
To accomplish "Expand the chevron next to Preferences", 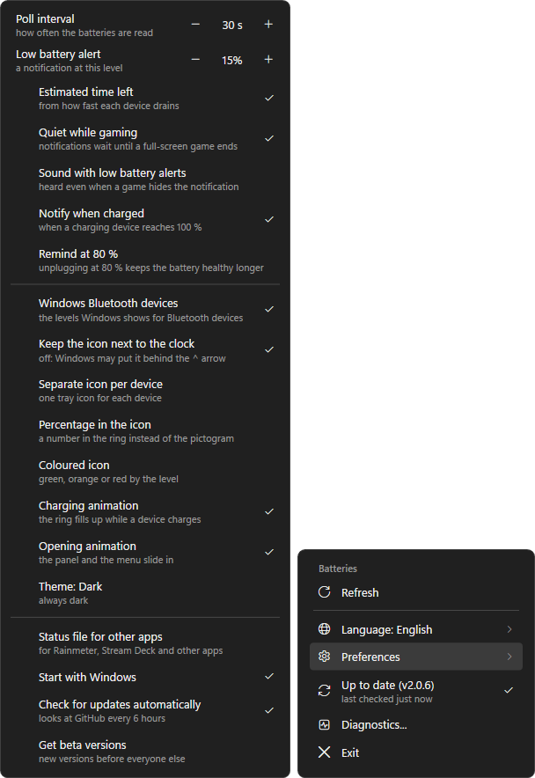I will point(509,657).
